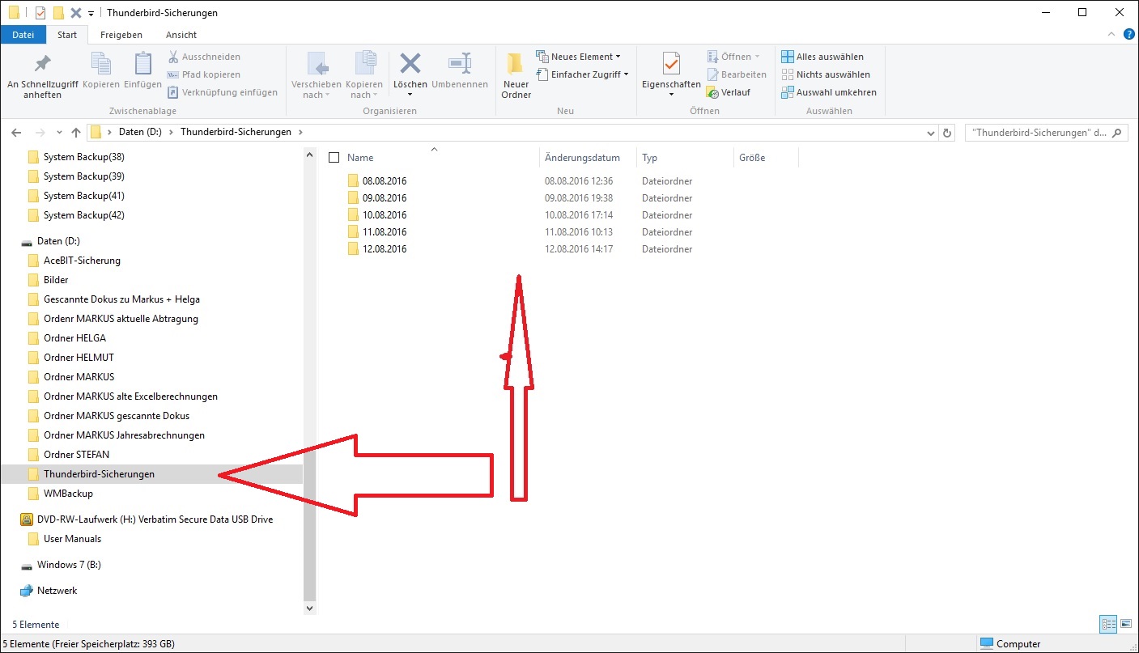Open the quick access toolbar customize dropdown
This screenshot has width=1139, height=653.
pyautogui.click(x=91, y=13)
